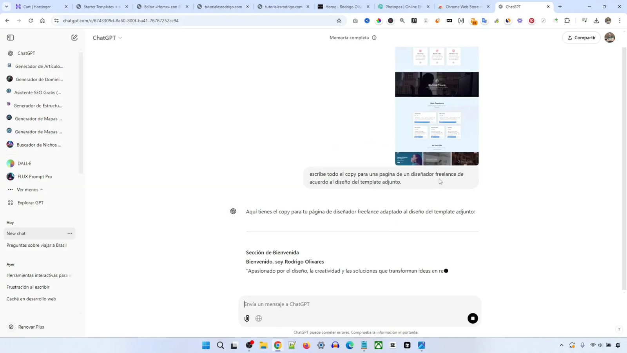Click the Pinterest extension icon
This screenshot has height=353, width=627.
pos(531,21)
